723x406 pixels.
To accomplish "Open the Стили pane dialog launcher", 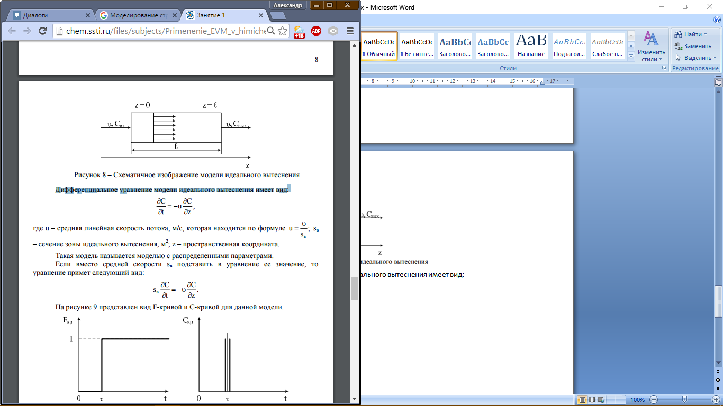I will tap(663, 69).
